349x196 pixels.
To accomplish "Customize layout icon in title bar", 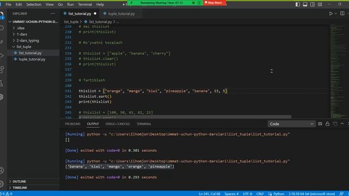I will coord(320,4).
